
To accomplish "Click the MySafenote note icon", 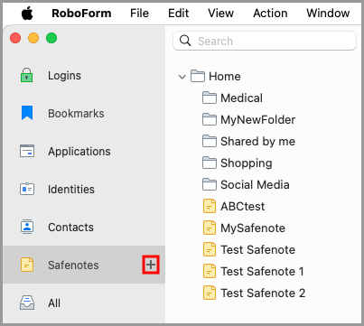I will (x=210, y=228).
